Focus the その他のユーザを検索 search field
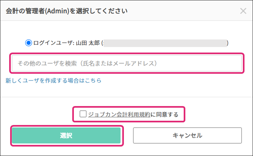The height and width of the screenshot is (156, 253). 127,63
